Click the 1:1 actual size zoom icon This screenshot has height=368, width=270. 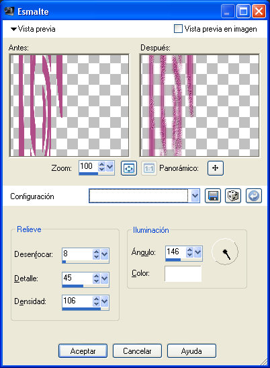tap(149, 168)
